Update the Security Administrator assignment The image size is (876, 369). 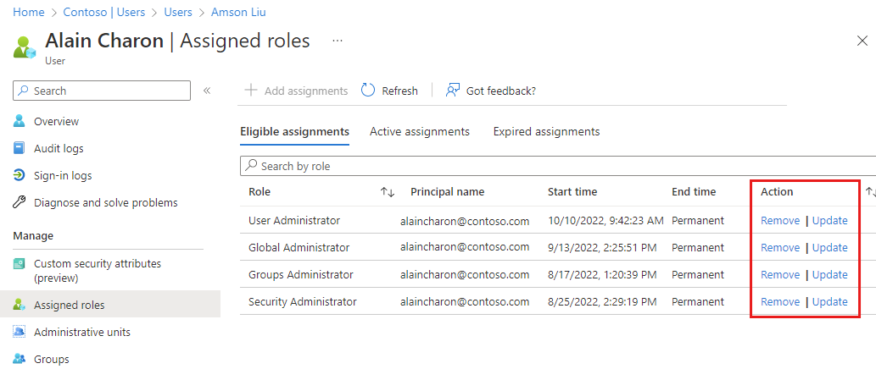coord(830,301)
